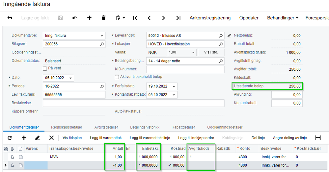
Task: Click Legg til varemottakslinje button
Action: click(150, 138)
